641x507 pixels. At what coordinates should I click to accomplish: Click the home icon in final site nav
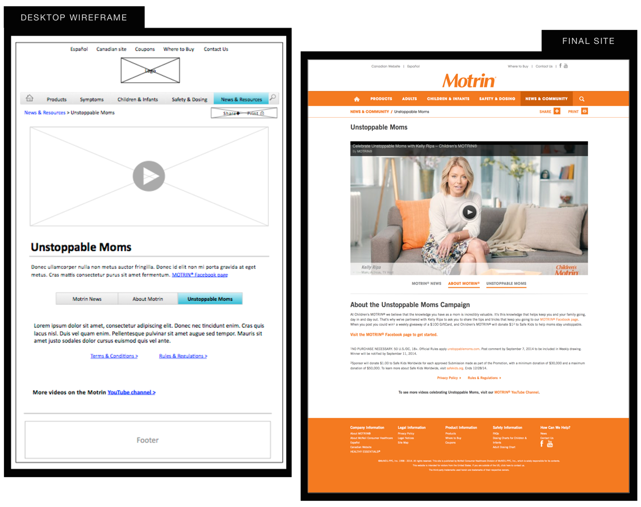pyautogui.click(x=357, y=99)
